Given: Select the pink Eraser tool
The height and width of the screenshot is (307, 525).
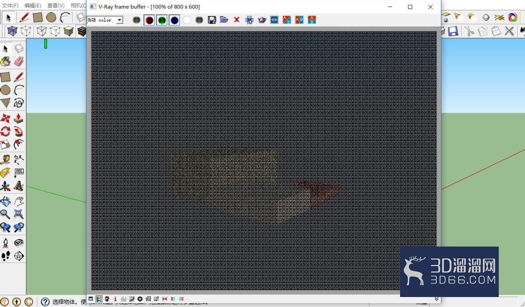Looking at the screenshot, I should click(x=19, y=62).
